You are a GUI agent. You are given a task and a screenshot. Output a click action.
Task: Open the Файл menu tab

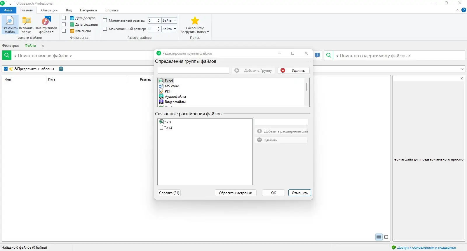point(8,10)
